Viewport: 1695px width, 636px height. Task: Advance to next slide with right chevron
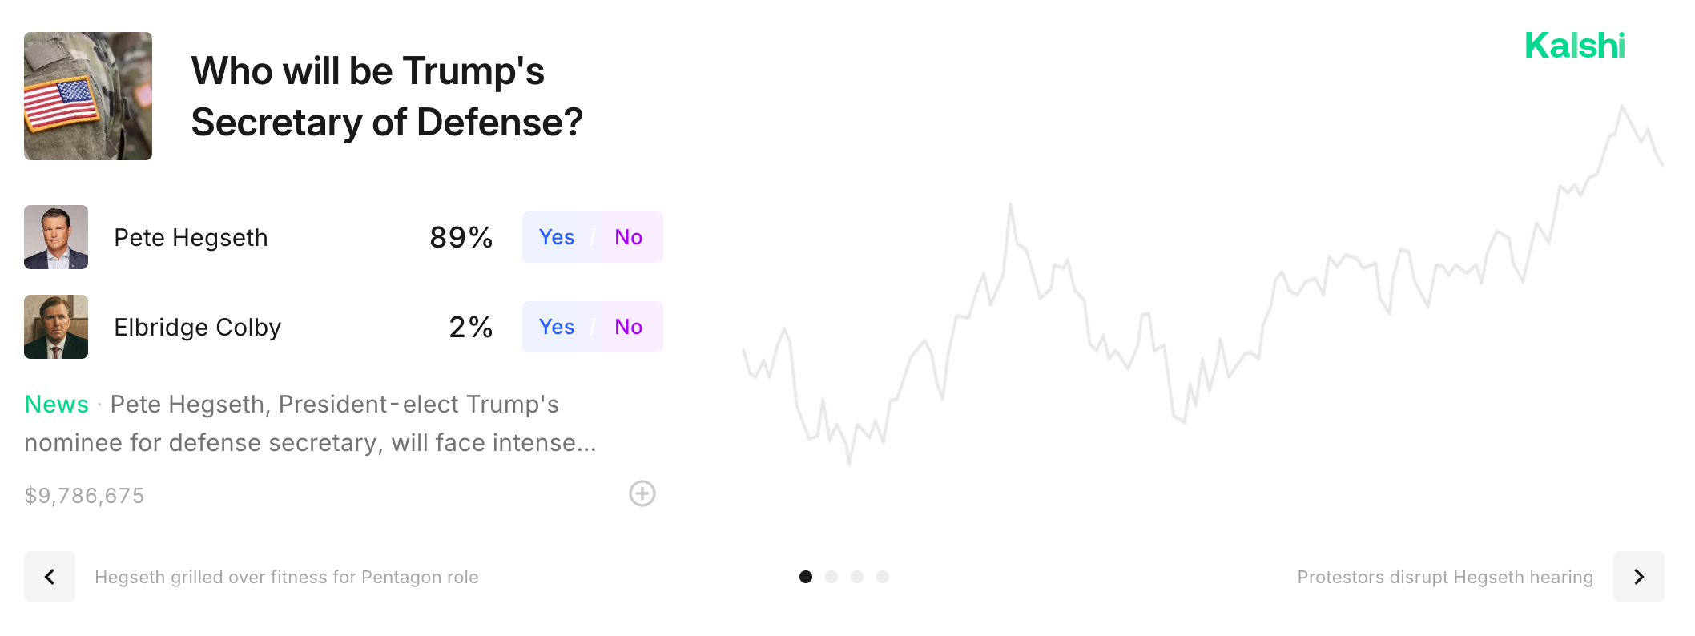pos(1638,577)
